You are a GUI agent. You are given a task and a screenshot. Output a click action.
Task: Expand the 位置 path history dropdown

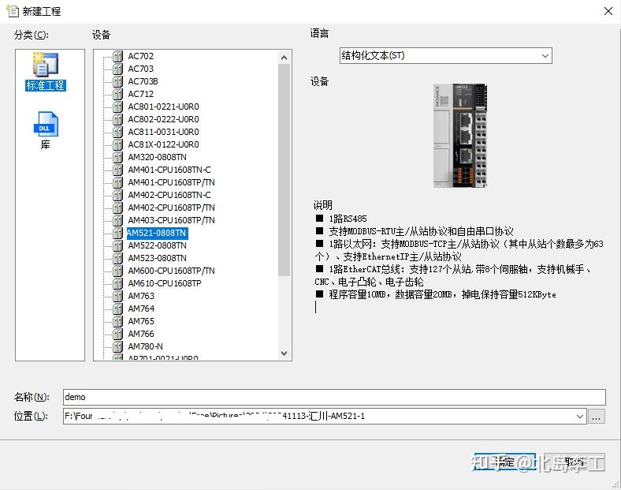point(580,417)
